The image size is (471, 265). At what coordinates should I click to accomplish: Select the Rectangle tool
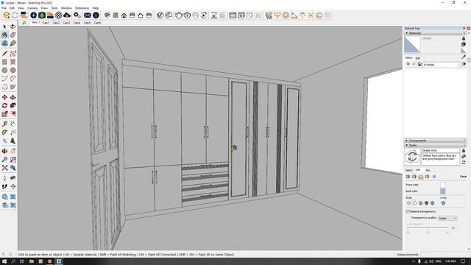click(4, 62)
